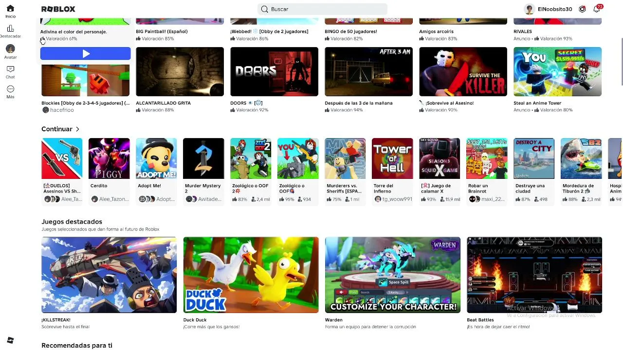Click the ¡KILLSTREAK! title text

point(56,320)
